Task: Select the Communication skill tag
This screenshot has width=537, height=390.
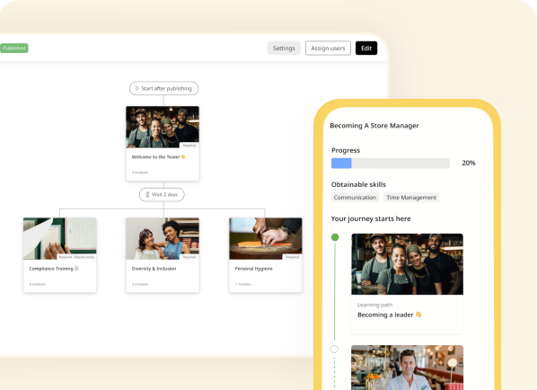Action: click(x=355, y=198)
